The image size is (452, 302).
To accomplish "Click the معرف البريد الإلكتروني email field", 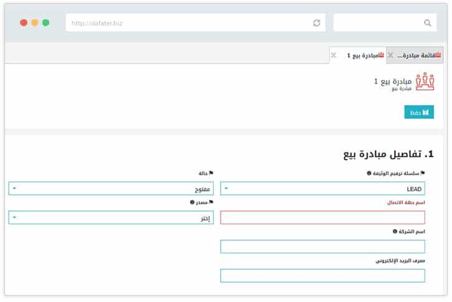I will point(322,275).
